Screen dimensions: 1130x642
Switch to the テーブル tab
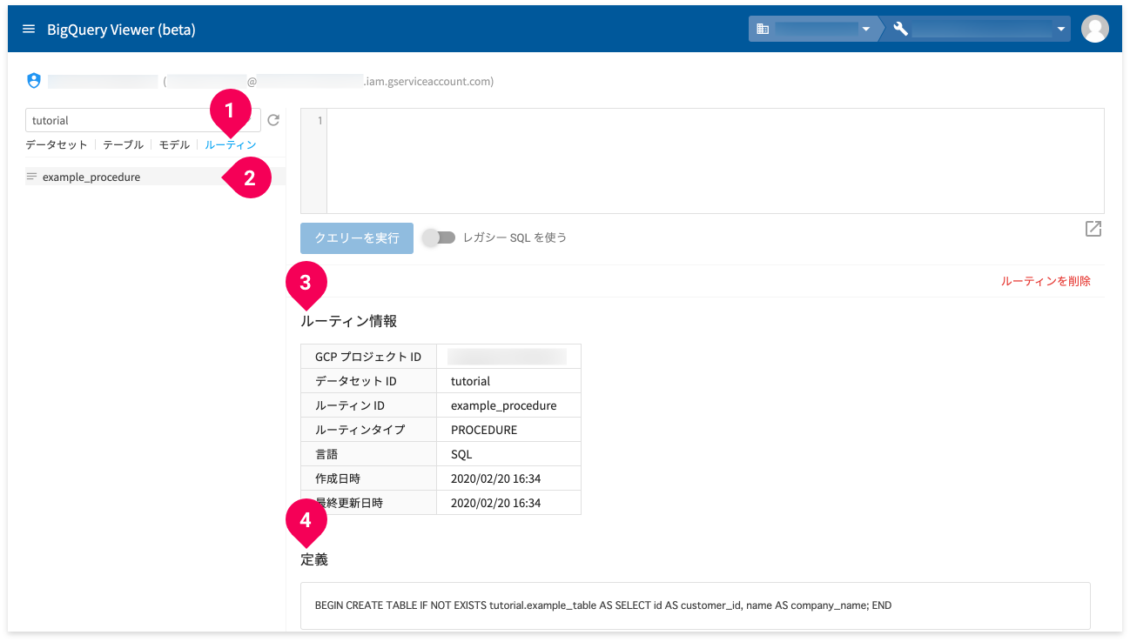coord(123,145)
